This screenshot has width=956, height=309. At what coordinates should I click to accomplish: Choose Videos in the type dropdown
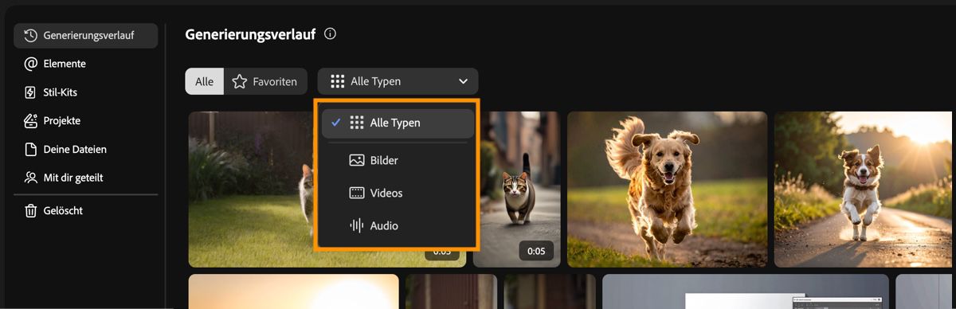[398, 193]
